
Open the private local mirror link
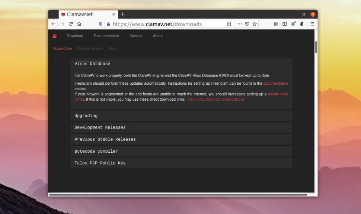[x=278, y=94]
